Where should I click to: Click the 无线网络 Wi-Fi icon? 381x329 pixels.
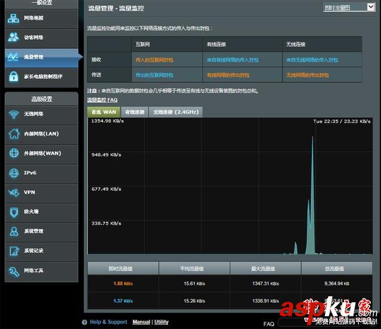(14, 114)
